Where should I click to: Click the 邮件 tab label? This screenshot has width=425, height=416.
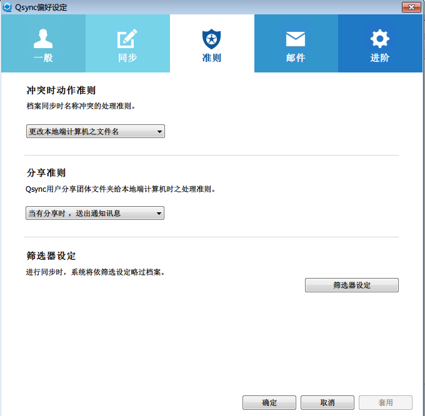(296, 57)
